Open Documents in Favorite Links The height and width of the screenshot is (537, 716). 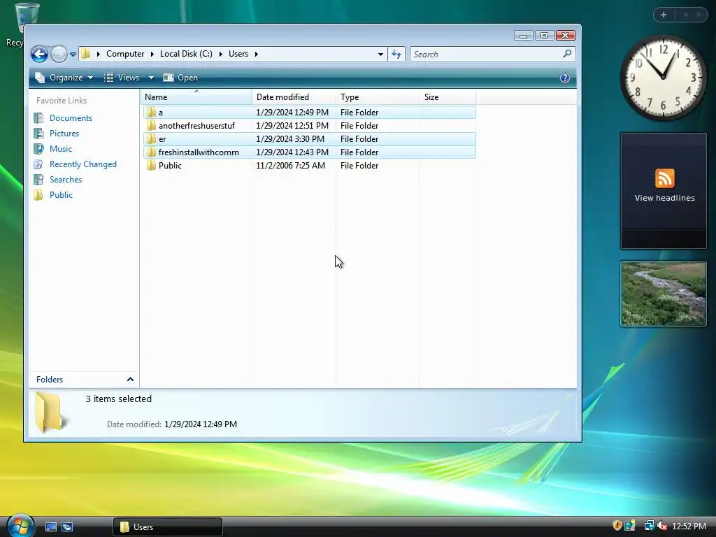[x=71, y=117]
